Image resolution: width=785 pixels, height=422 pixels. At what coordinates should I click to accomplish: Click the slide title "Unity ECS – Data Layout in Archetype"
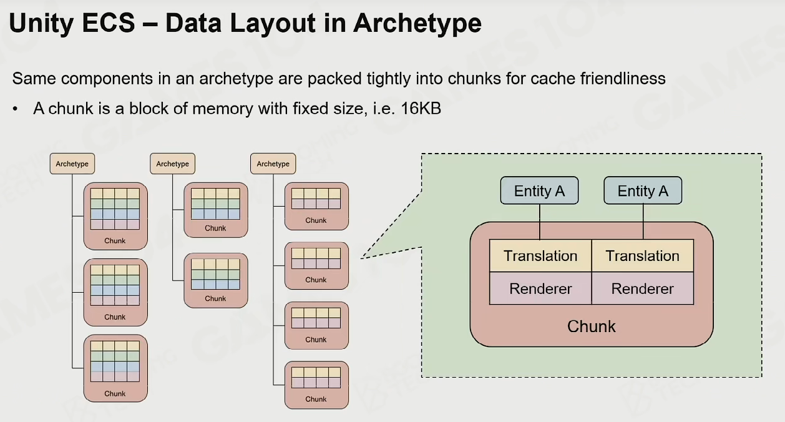(x=245, y=23)
